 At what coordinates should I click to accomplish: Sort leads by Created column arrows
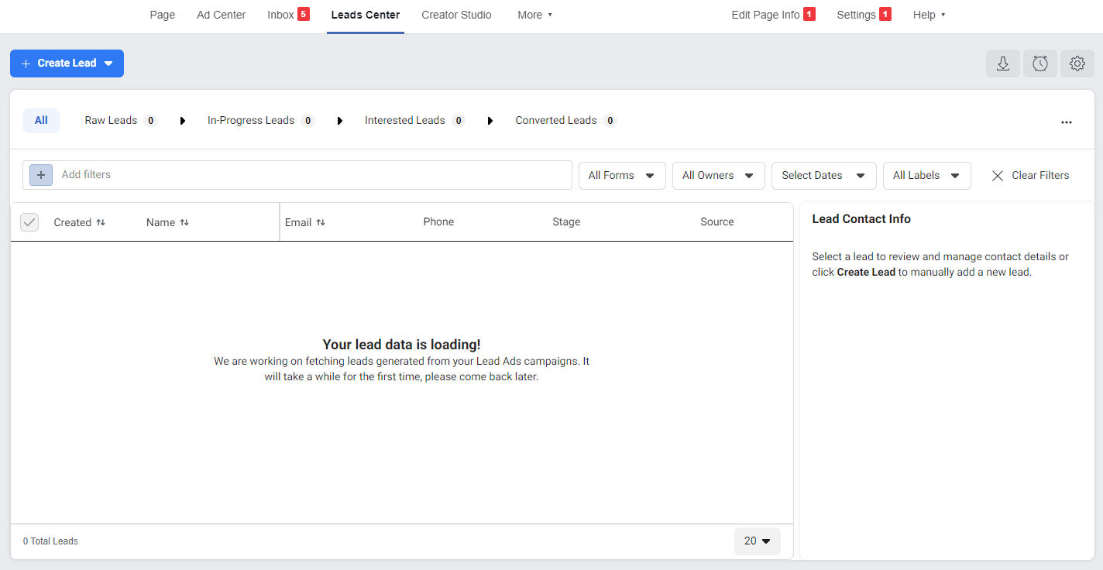(101, 222)
